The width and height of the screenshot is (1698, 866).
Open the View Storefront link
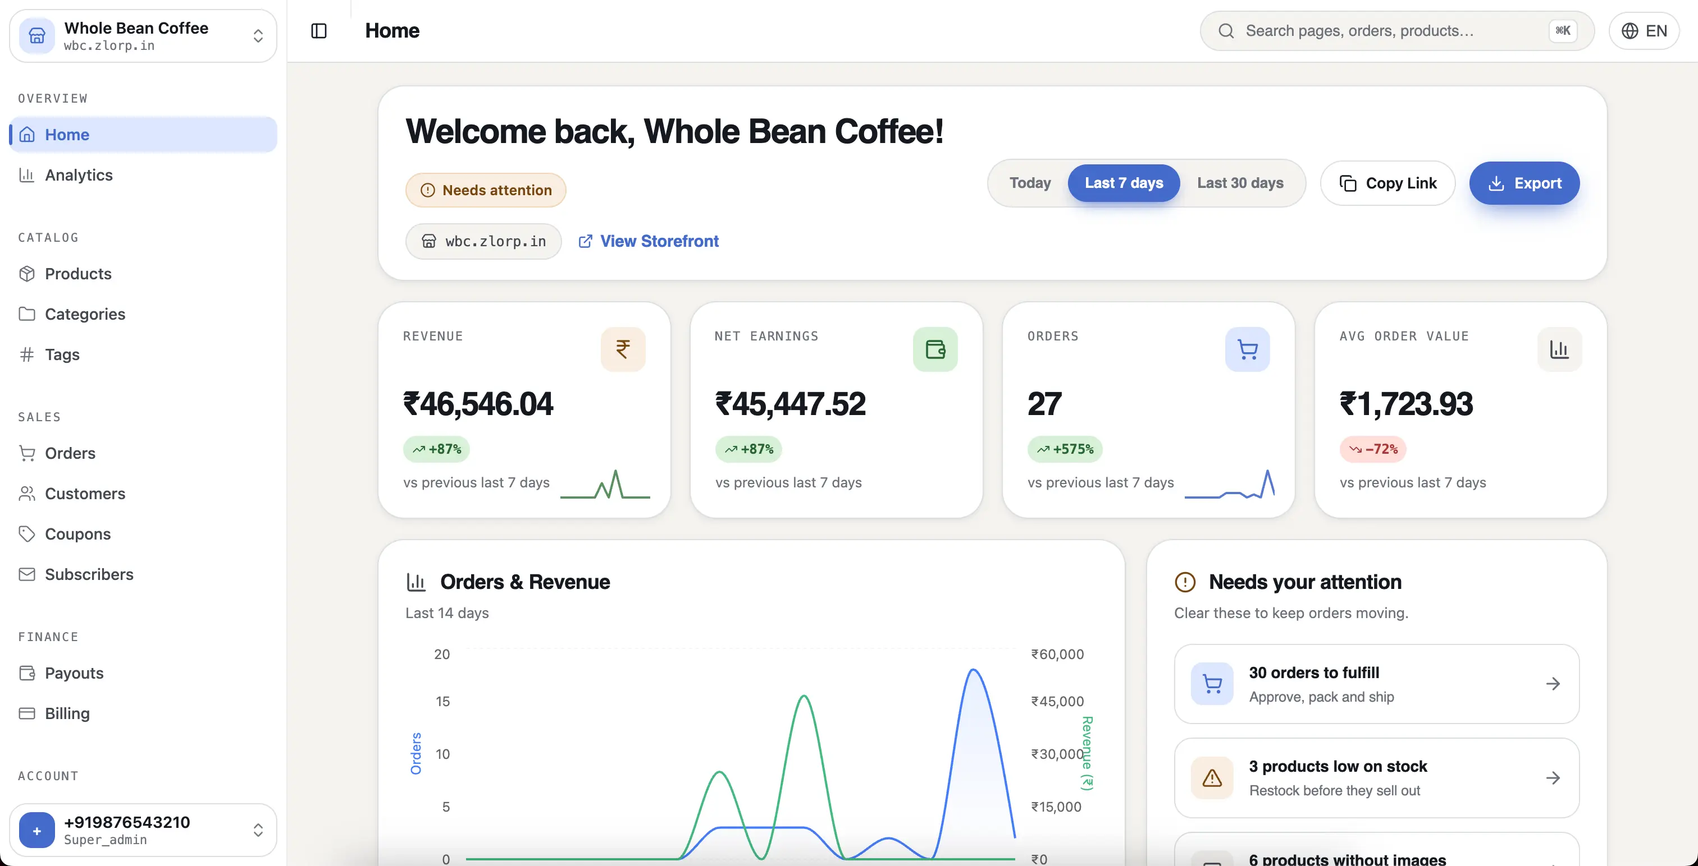tap(659, 241)
